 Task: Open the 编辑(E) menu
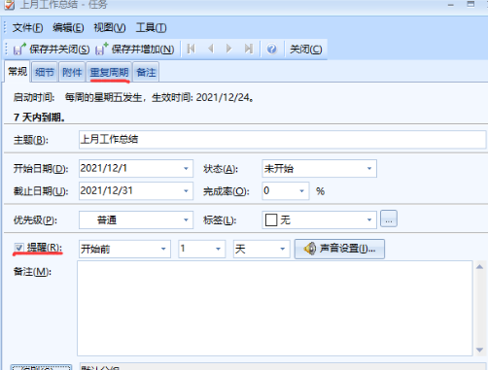[x=68, y=28]
